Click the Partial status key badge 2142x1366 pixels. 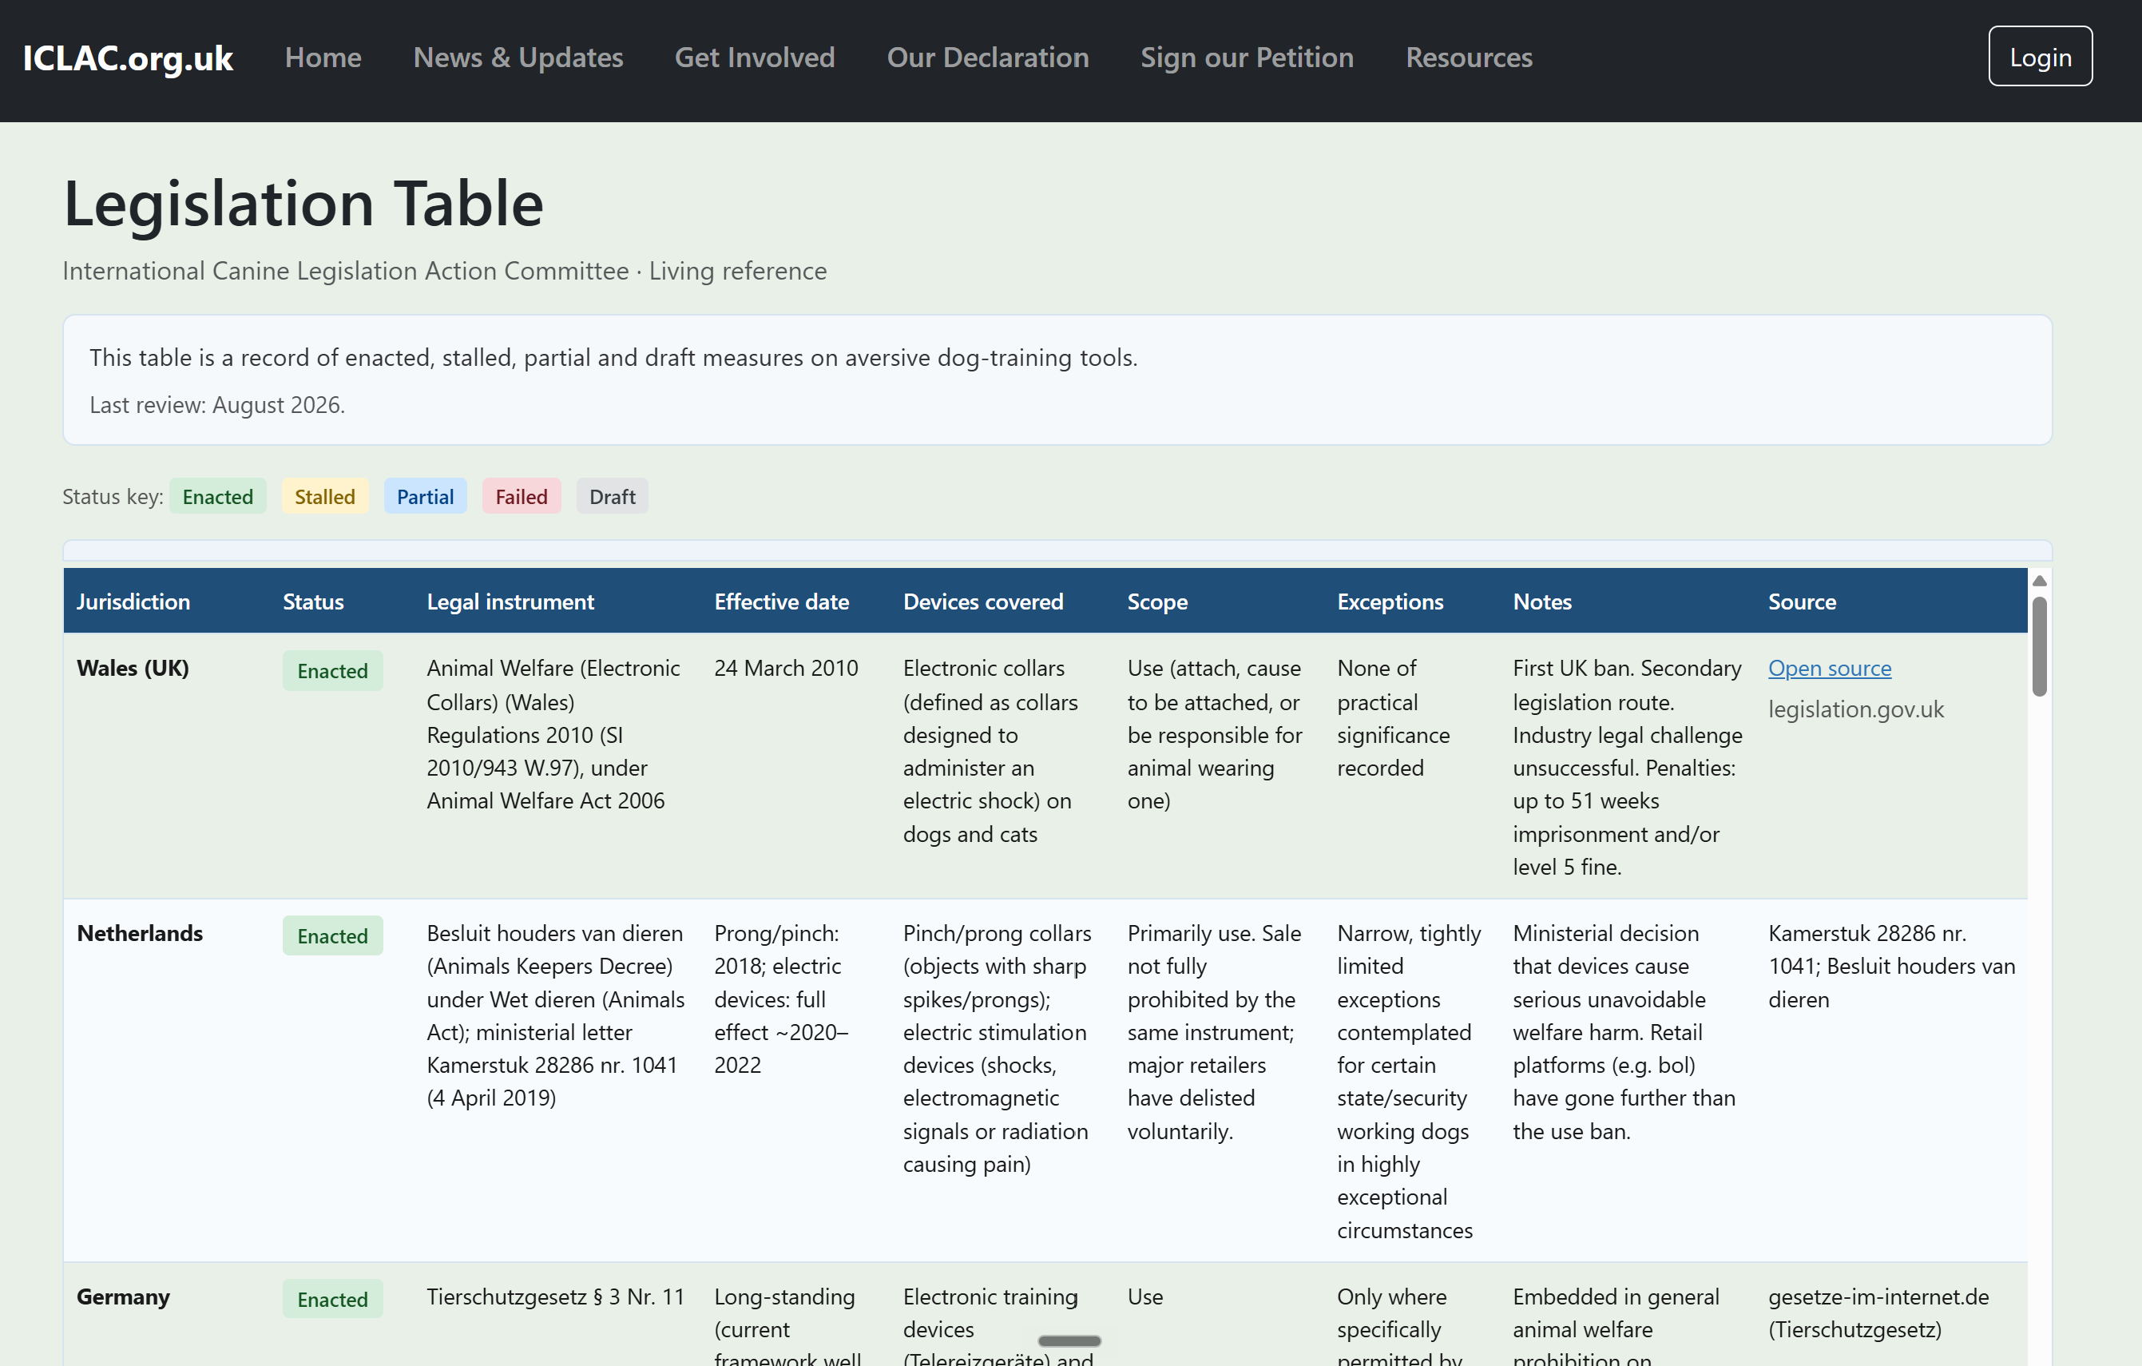(425, 497)
